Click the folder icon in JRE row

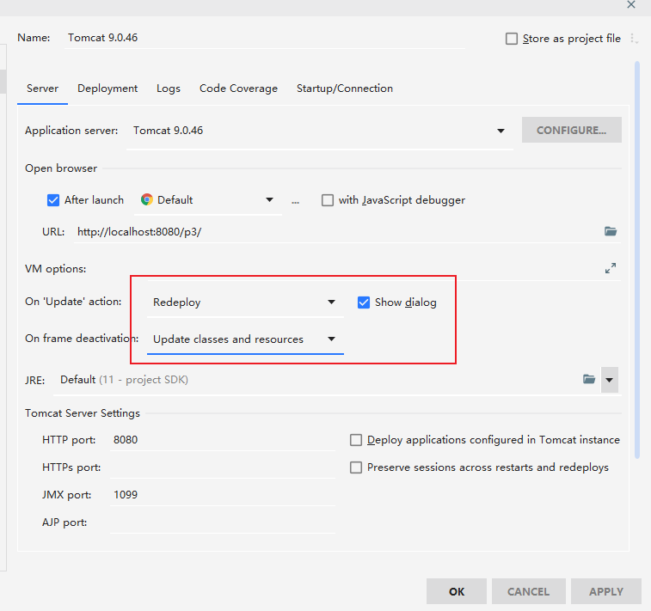click(589, 379)
